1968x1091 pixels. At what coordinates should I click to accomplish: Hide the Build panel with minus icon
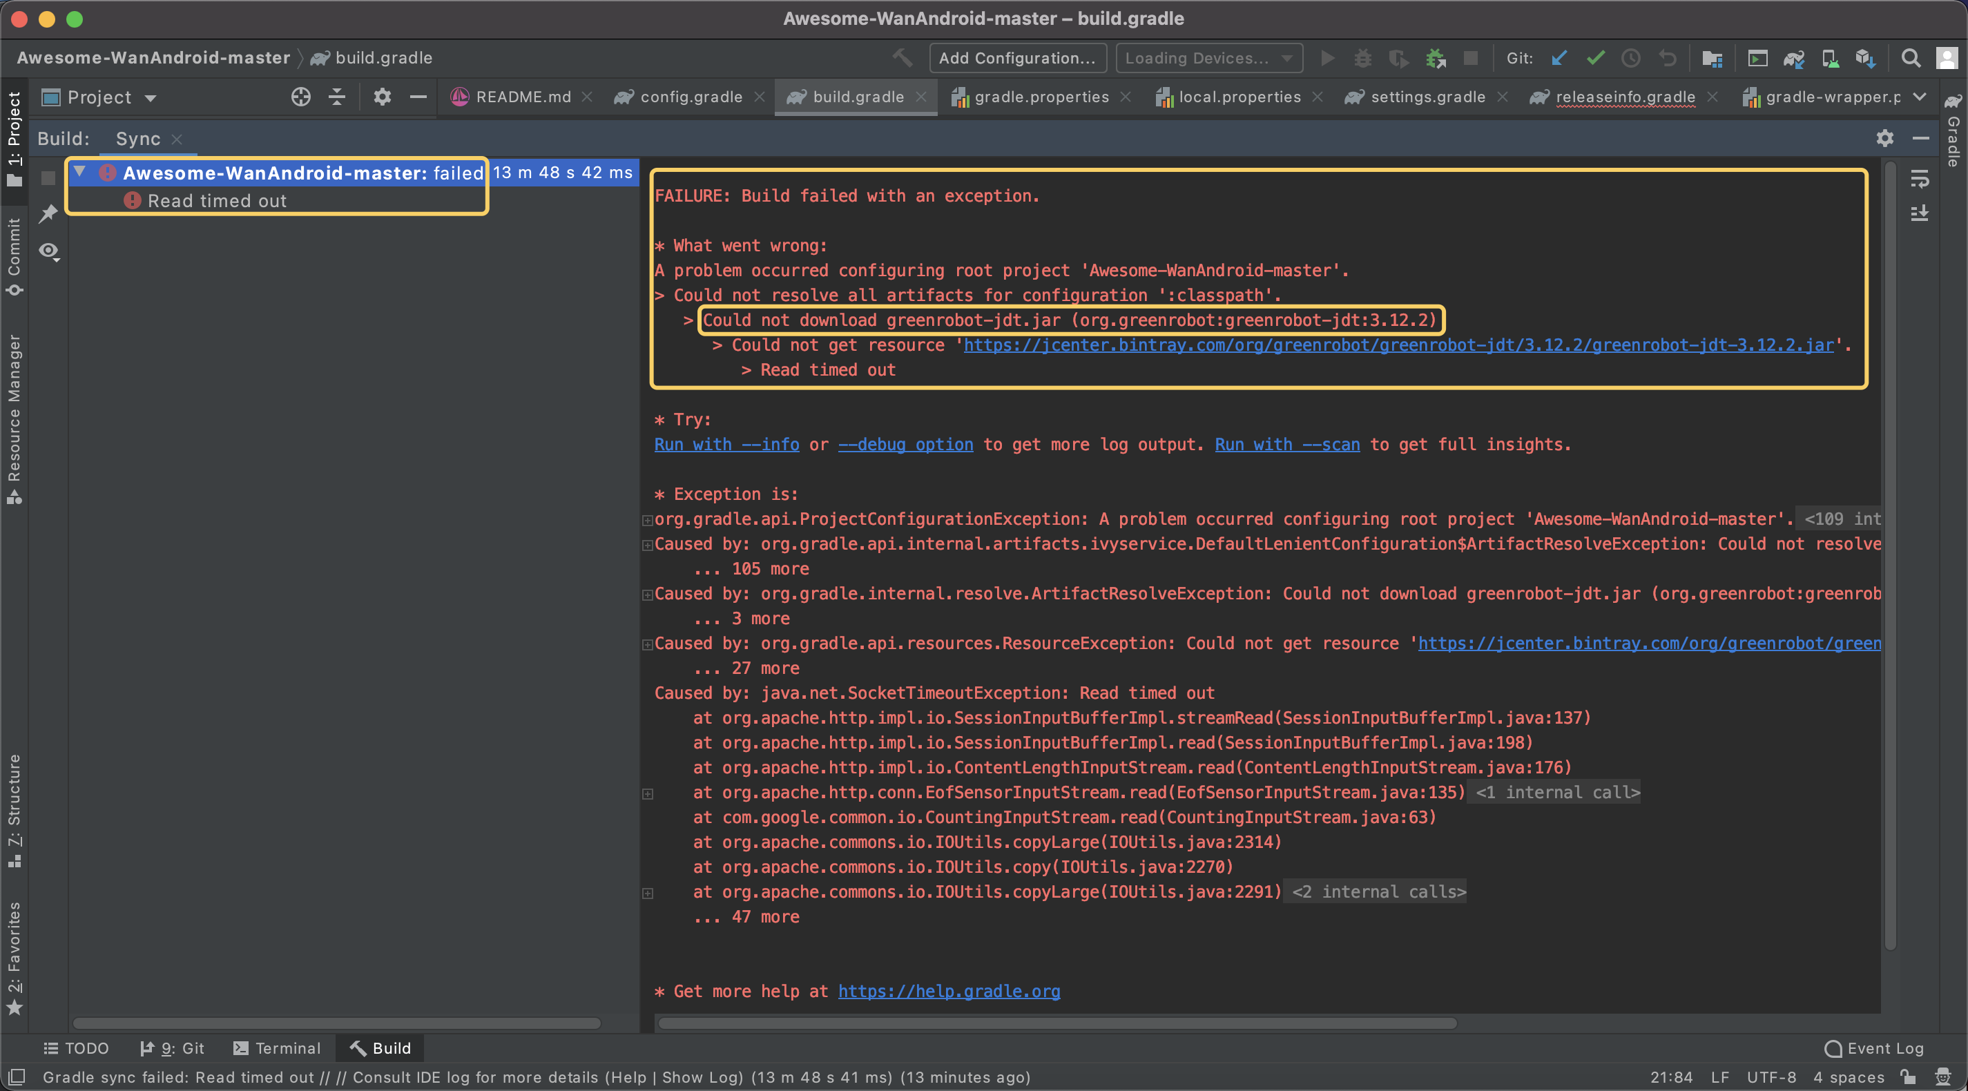[x=1920, y=138]
